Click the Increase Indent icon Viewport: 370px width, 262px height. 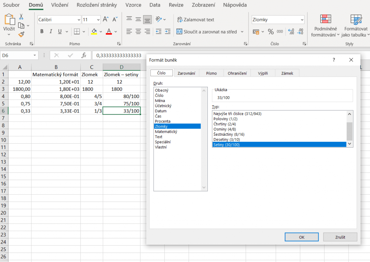click(167, 31)
